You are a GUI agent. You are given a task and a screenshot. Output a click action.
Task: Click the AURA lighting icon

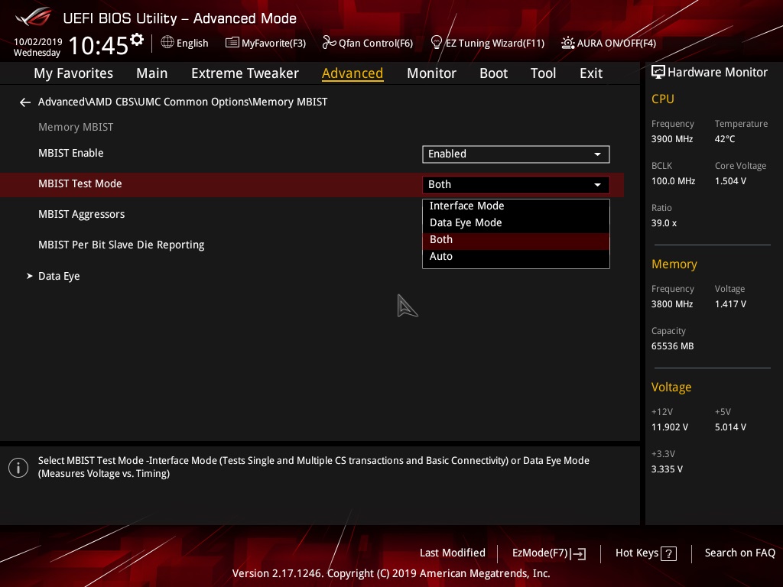[x=568, y=43]
